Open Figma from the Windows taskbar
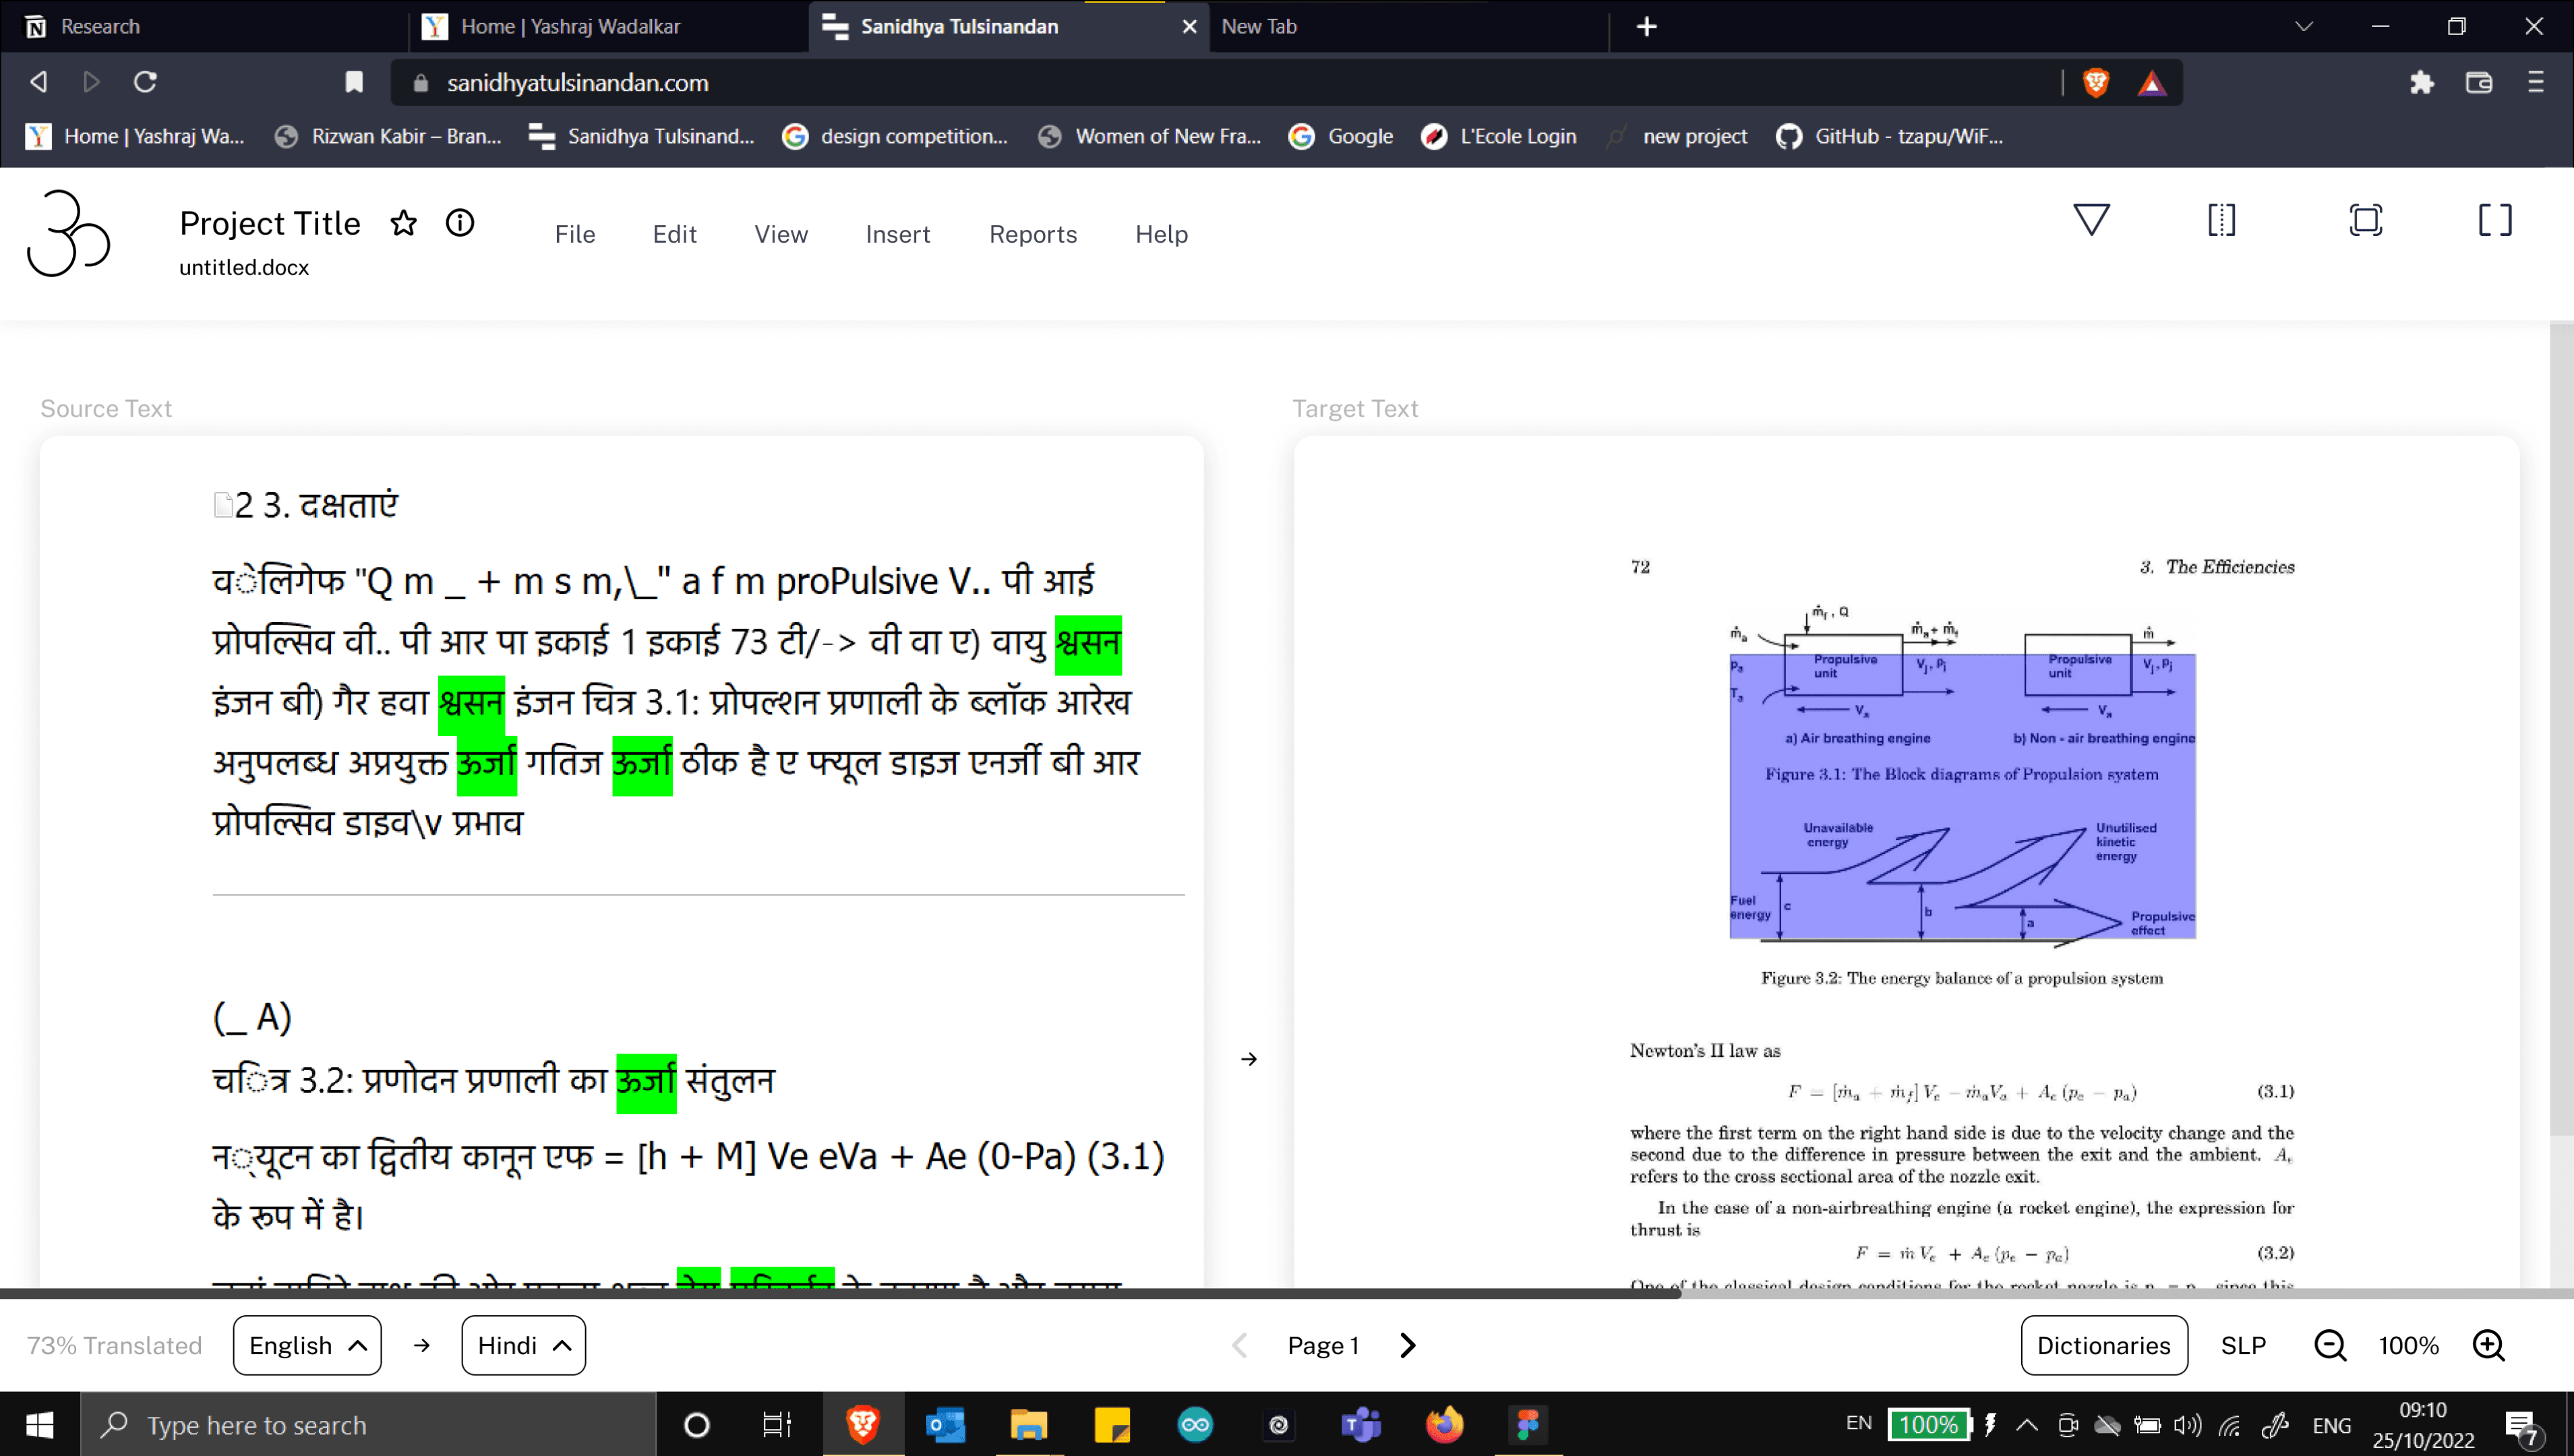This screenshot has height=1456, width=2574. click(1527, 1424)
